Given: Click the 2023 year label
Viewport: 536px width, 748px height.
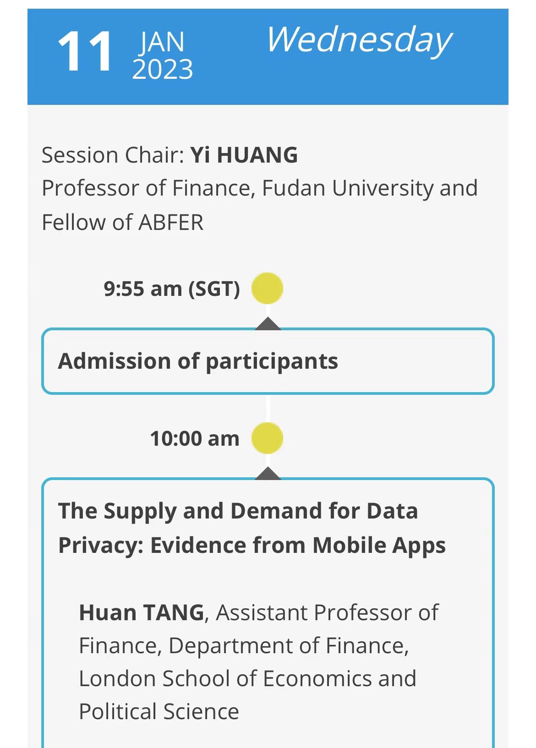Looking at the screenshot, I should (x=163, y=70).
